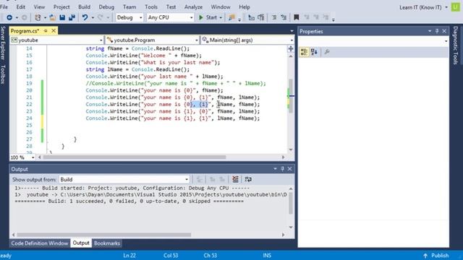Click the Program.cs tab title
This screenshot has width=463, height=260.
25,30
